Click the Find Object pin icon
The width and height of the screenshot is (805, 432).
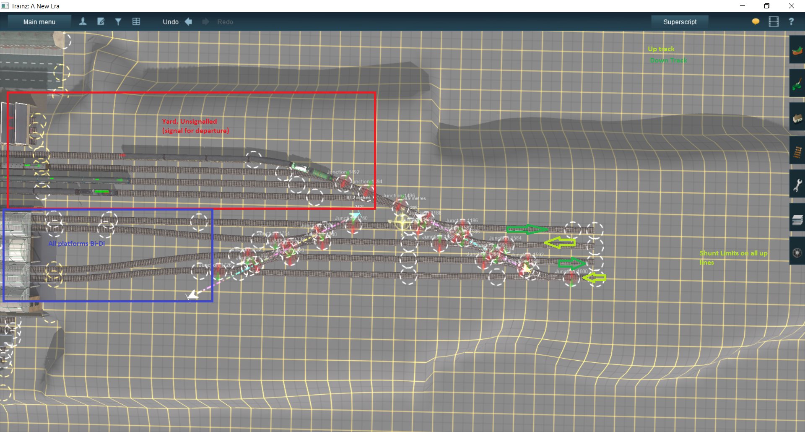tap(83, 21)
